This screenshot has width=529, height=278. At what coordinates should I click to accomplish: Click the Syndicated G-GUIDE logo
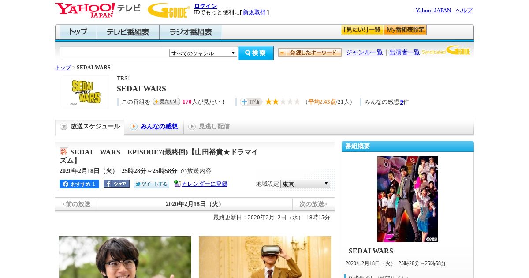[446, 51]
